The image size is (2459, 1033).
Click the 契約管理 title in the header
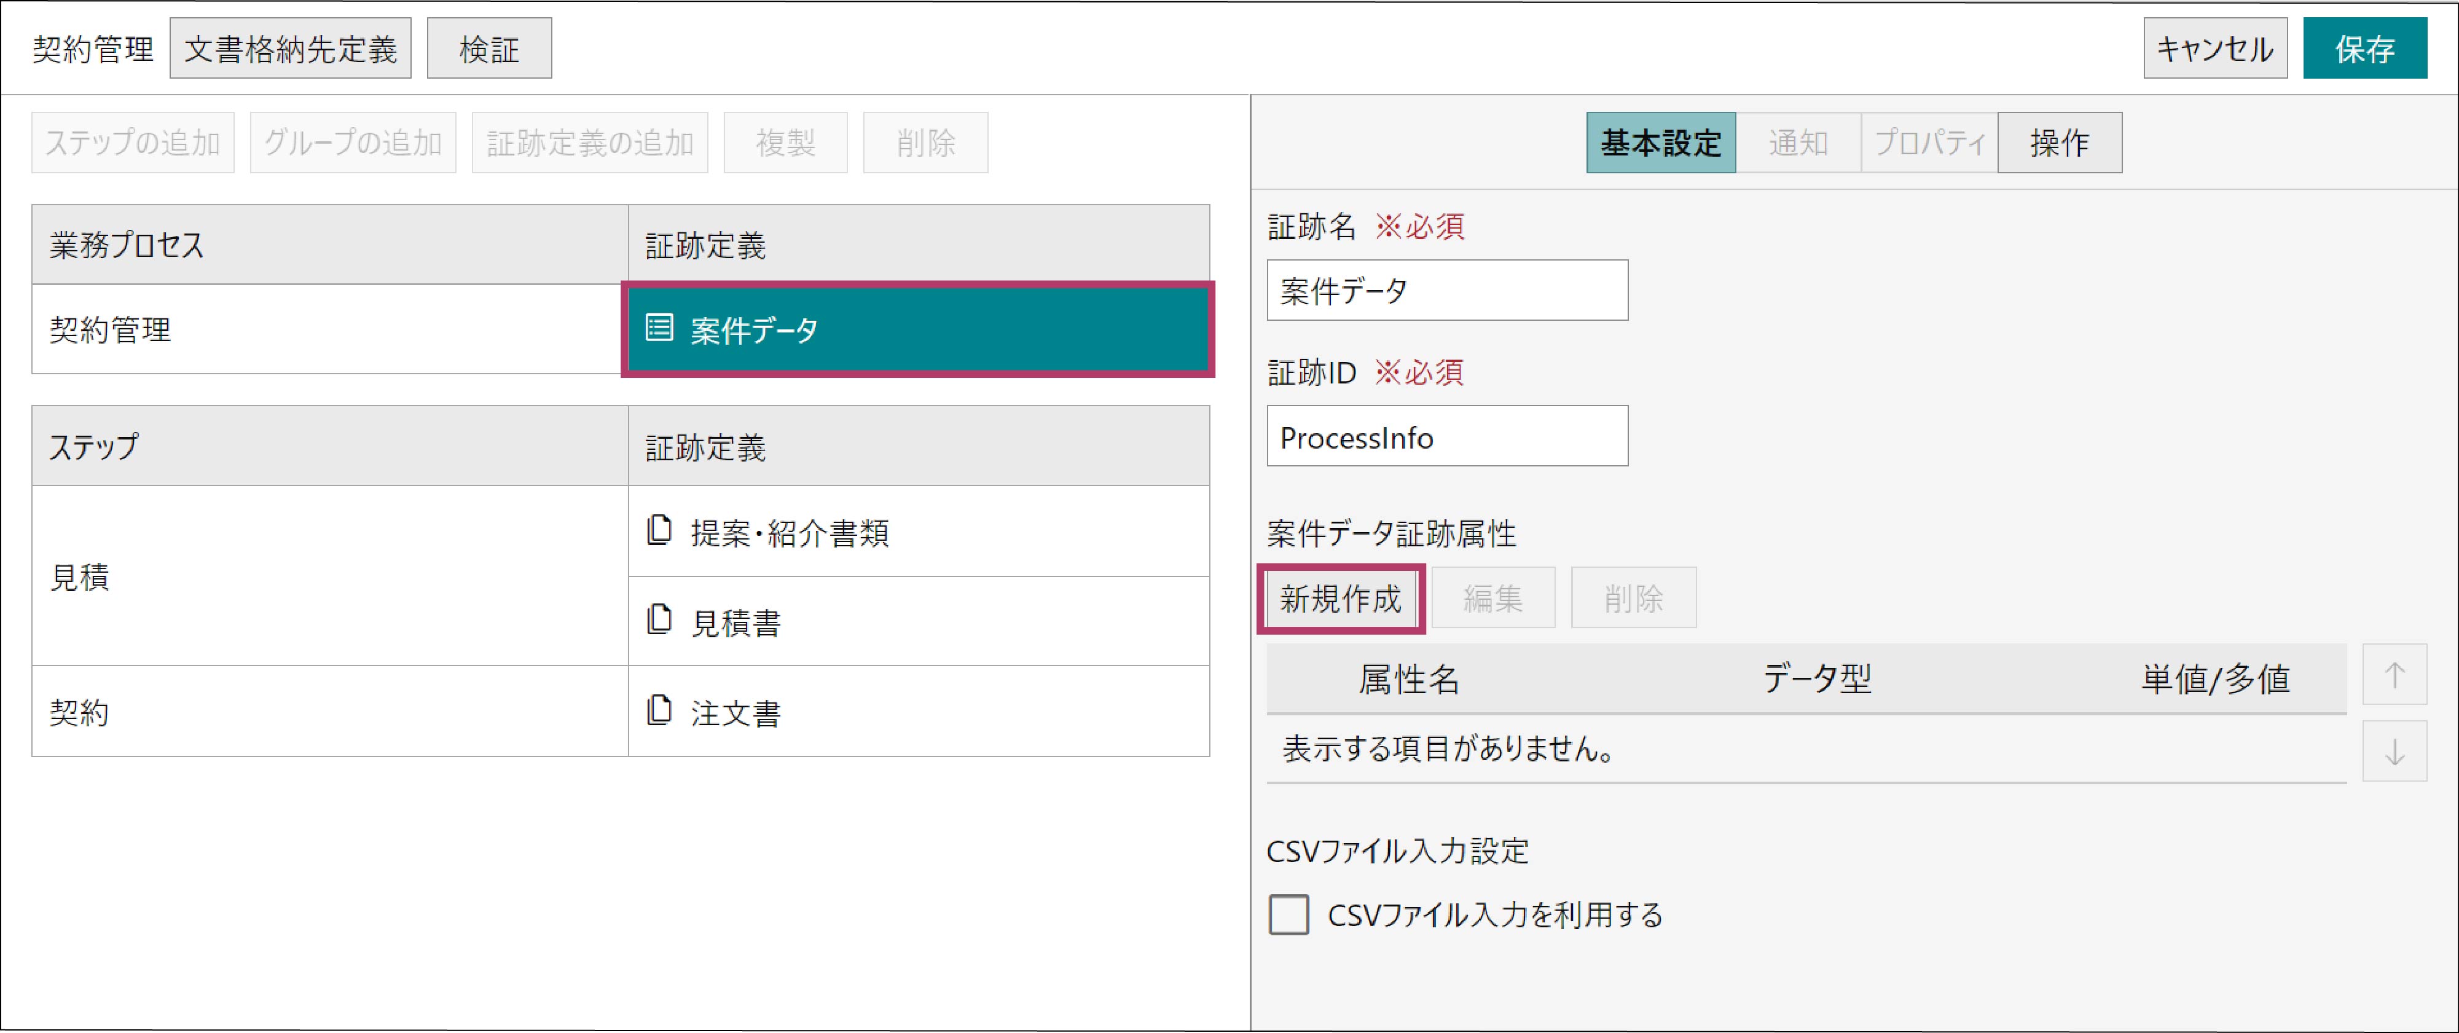click(93, 49)
